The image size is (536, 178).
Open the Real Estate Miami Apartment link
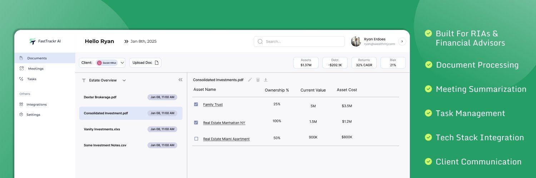pos(226,139)
